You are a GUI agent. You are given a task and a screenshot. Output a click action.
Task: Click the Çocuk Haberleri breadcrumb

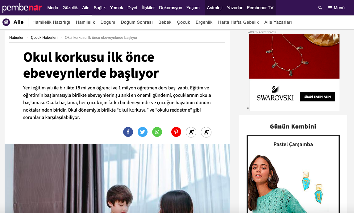point(44,37)
